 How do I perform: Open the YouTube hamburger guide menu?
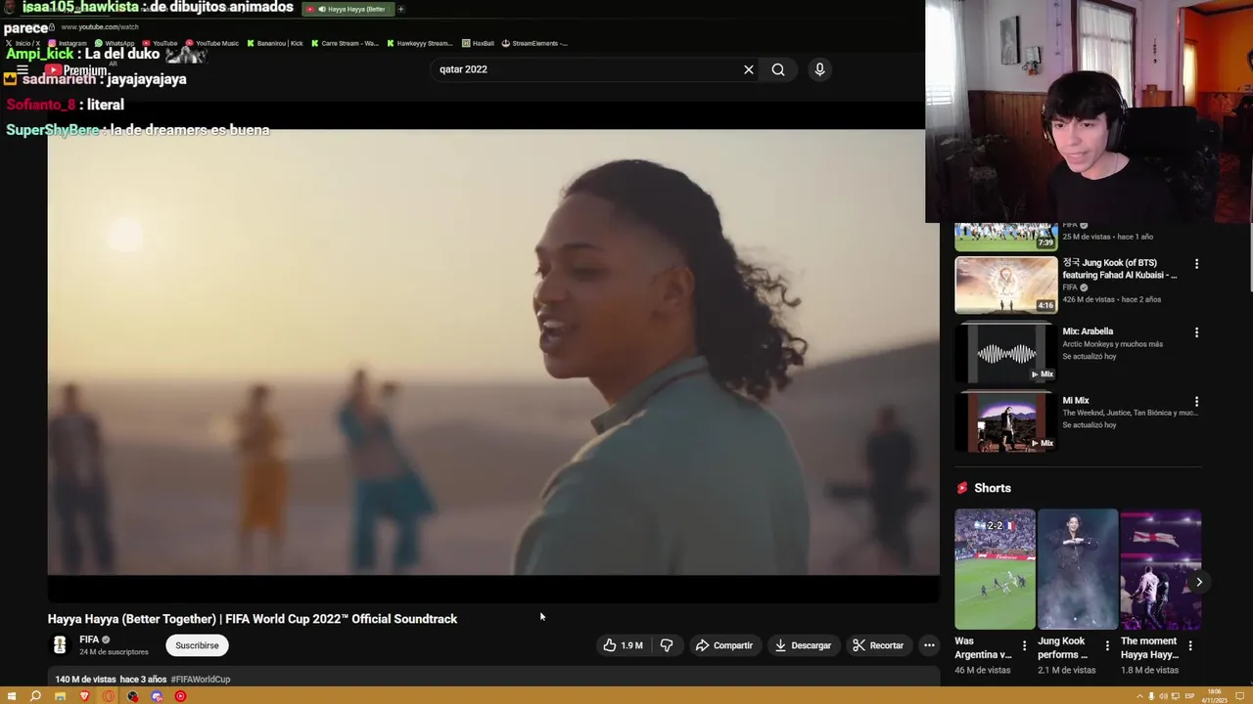[23, 70]
